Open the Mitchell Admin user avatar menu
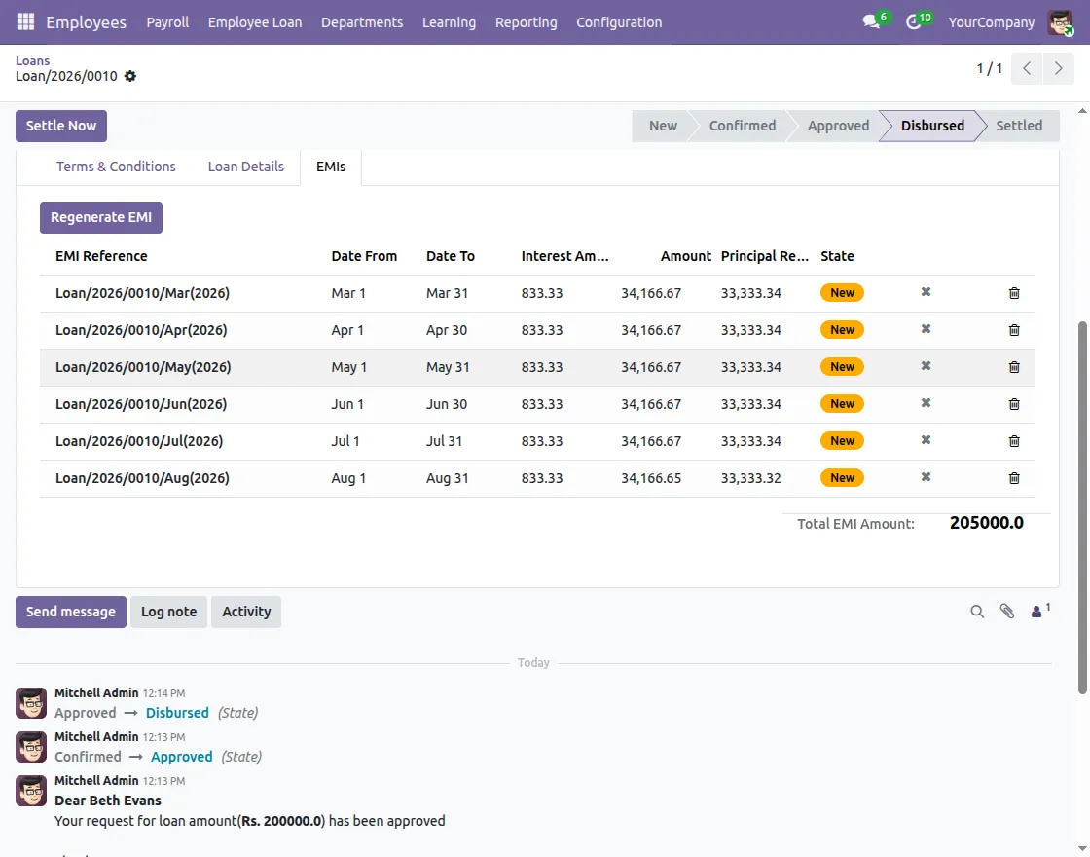The width and height of the screenshot is (1090, 857). (1060, 21)
